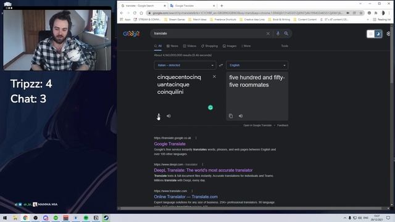Switch to the Images results tab
The image size is (395, 222).
point(230,46)
